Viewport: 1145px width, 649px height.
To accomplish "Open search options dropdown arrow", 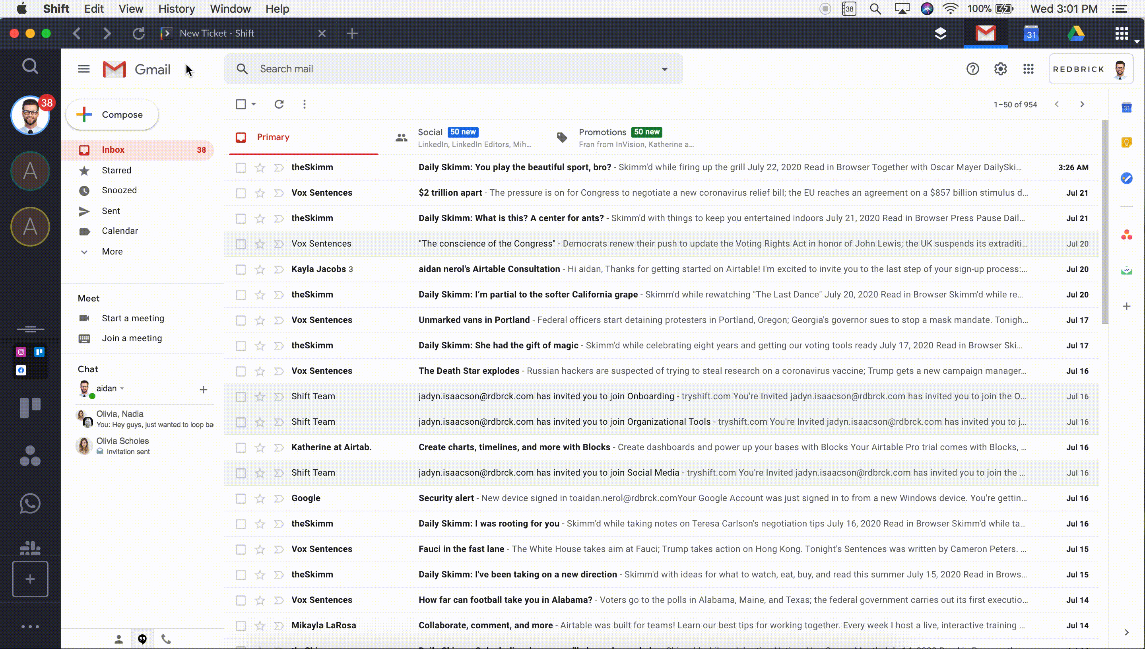I will tap(664, 69).
